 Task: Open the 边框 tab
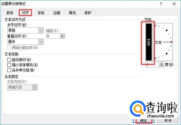[x=57, y=13]
